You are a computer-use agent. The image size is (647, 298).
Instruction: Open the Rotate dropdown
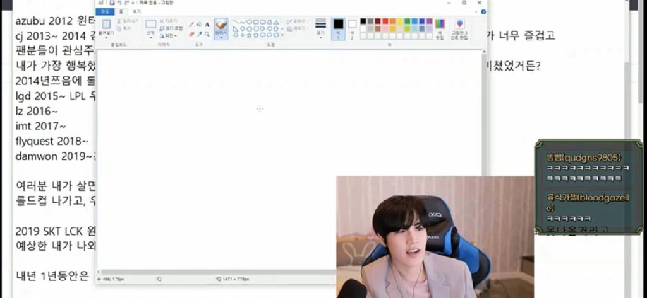click(x=168, y=36)
